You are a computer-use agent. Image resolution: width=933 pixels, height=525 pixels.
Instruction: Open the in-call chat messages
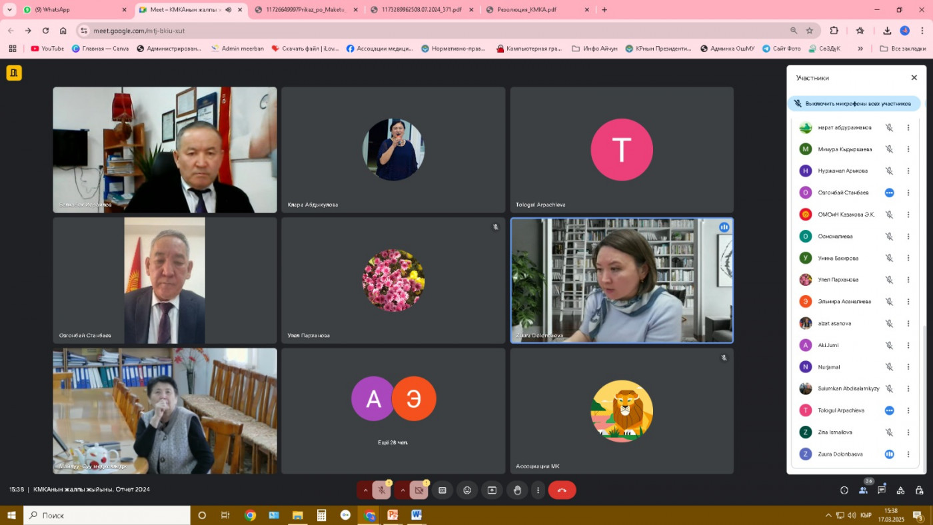pyautogui.click(x=882, y=490)
